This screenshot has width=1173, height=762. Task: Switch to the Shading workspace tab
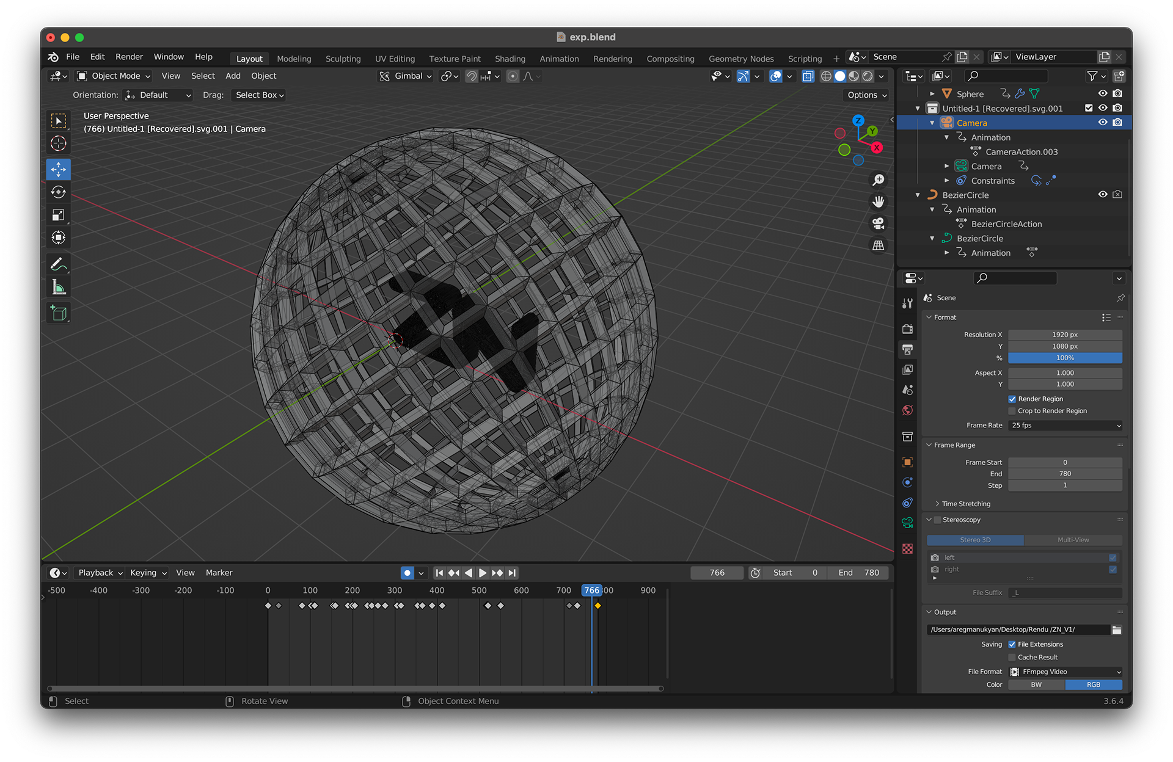[x=510, y=59]
